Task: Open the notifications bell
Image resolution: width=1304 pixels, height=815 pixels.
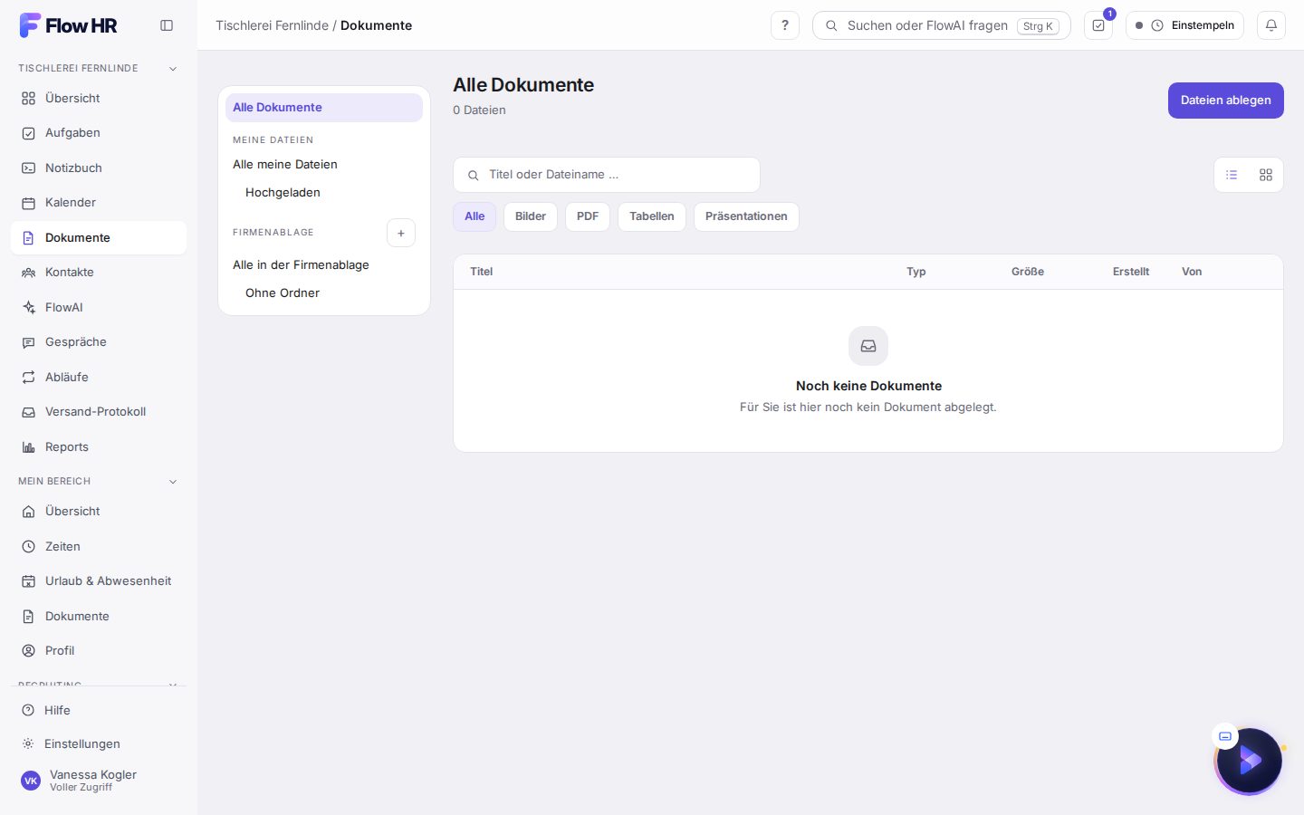Action: 1271,25
